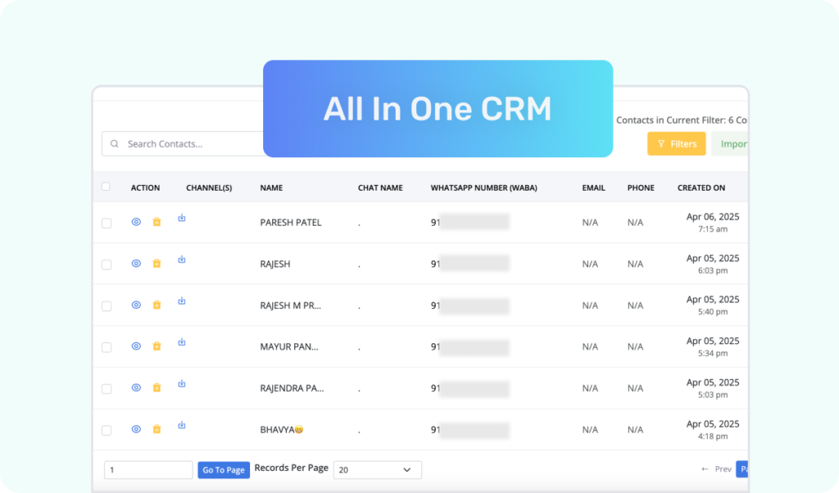Click the channel icon for MAYUR PAN... row
839x493 pixels.
click(182, 342)
